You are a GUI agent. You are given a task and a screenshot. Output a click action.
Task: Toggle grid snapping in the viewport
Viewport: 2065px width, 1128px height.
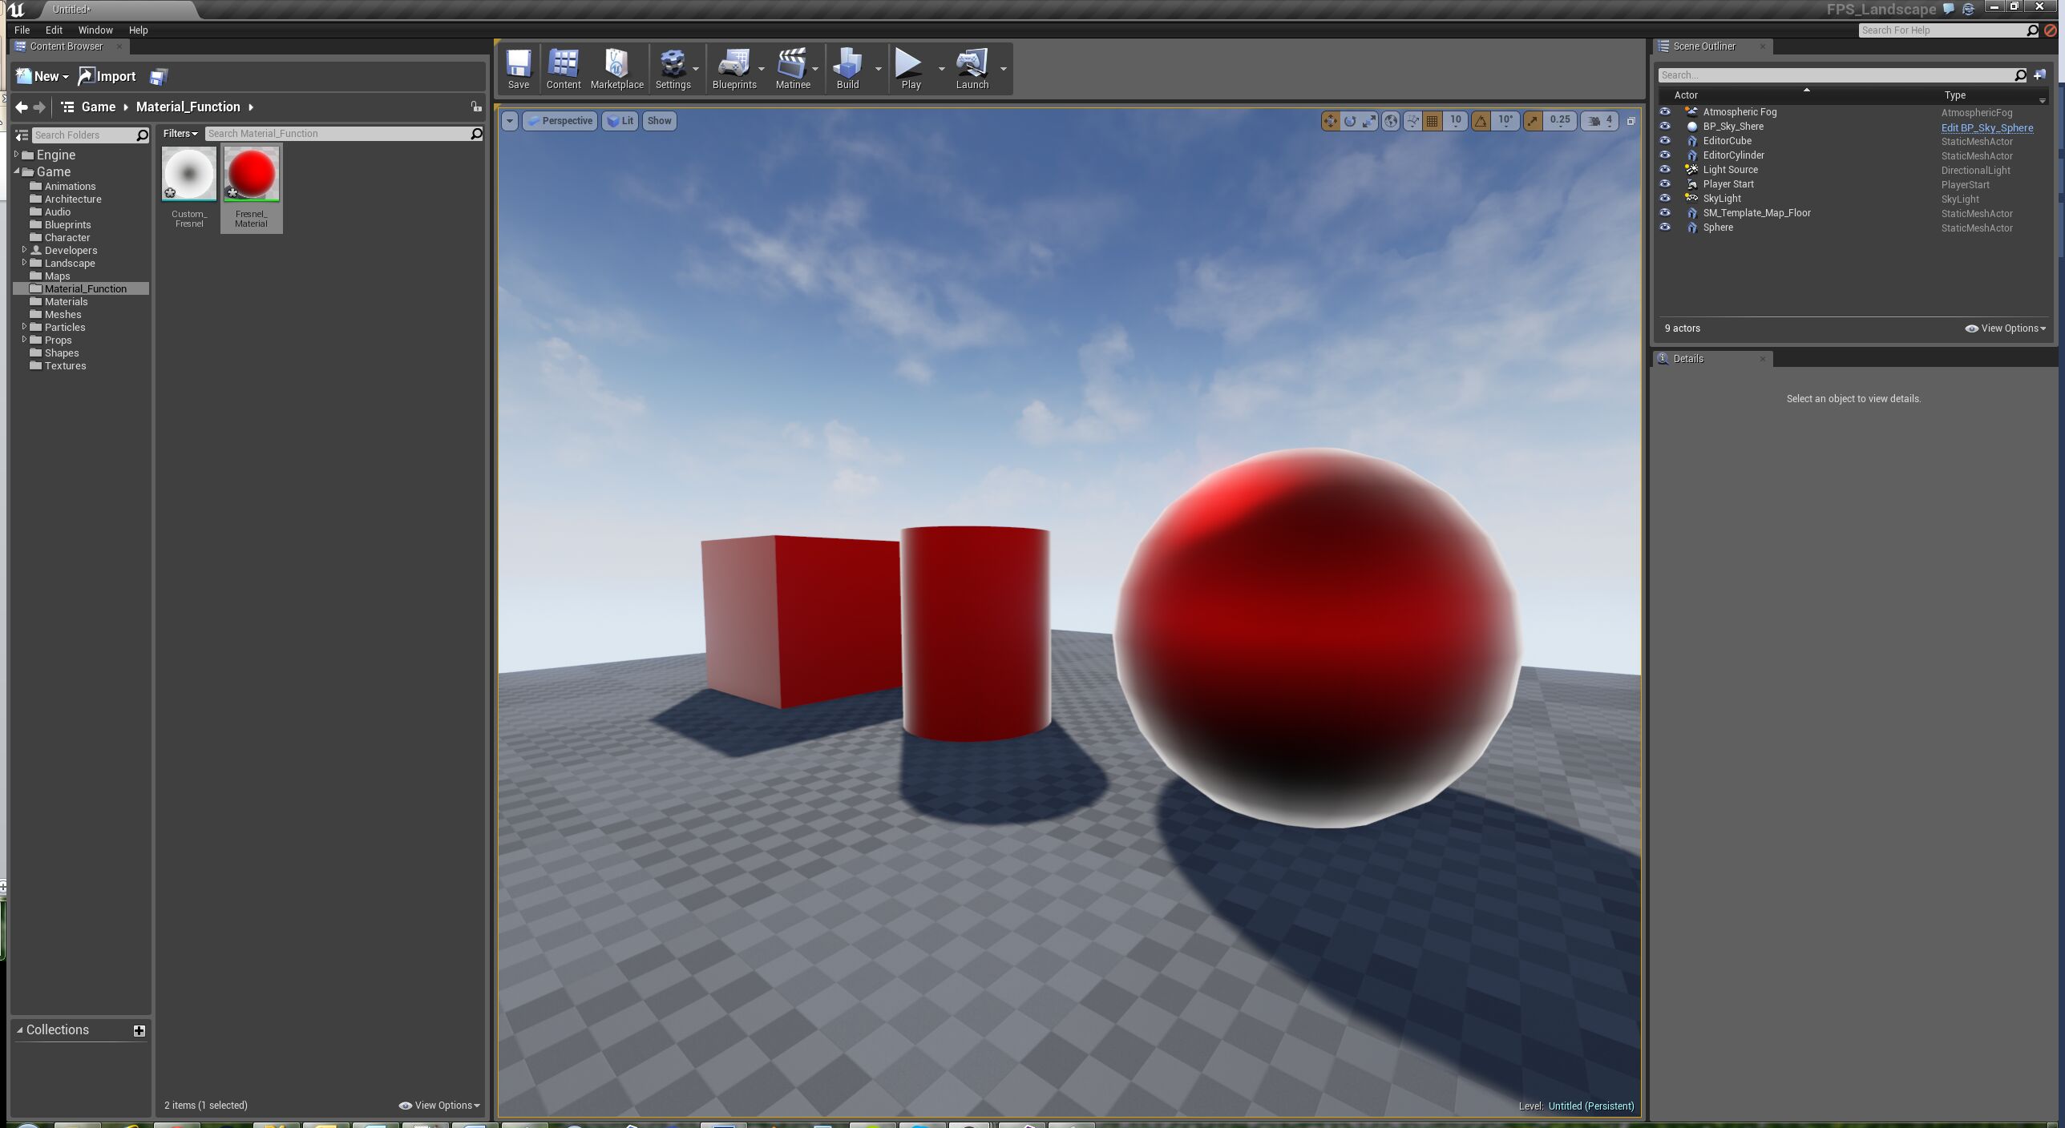1432,120
